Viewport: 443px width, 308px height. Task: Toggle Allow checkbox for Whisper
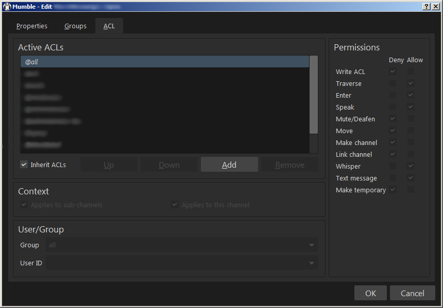411,166
